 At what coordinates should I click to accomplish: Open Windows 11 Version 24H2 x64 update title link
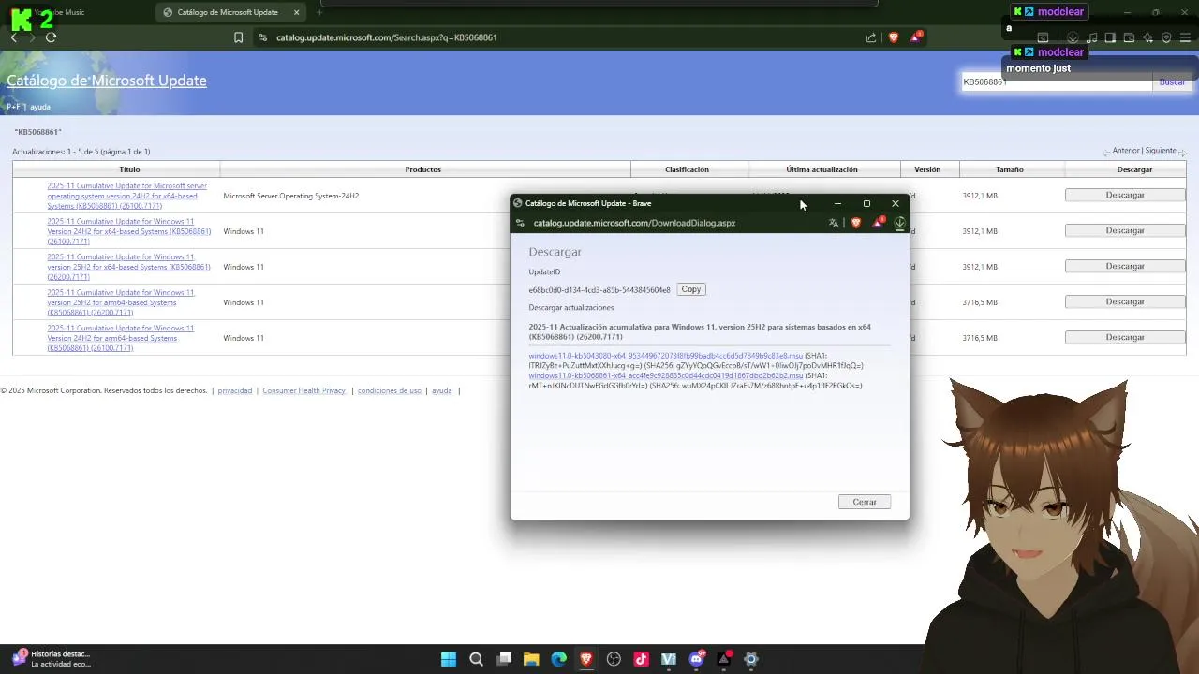(x=128, y=231)
